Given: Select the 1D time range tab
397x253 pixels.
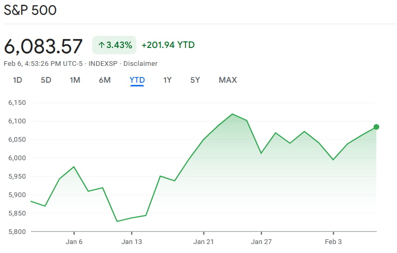Looking at the screenshot, I should [17, 80].
